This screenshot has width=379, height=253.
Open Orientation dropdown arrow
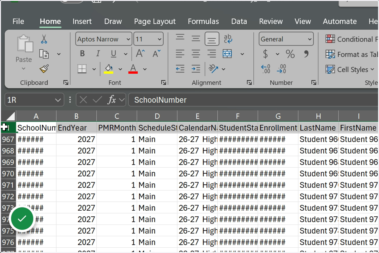click(x=224, y=69)
